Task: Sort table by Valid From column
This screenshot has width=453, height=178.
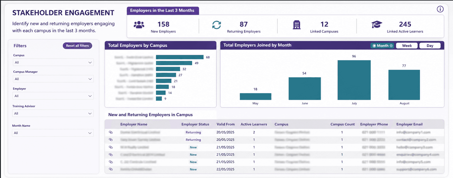Action: coord(226,124)
